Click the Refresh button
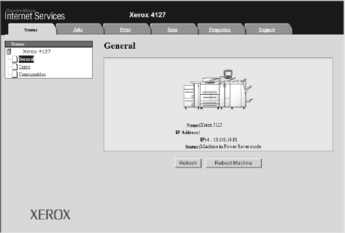Screen dimensions: 345x233 pyautogui.click(x=188, y=163)
